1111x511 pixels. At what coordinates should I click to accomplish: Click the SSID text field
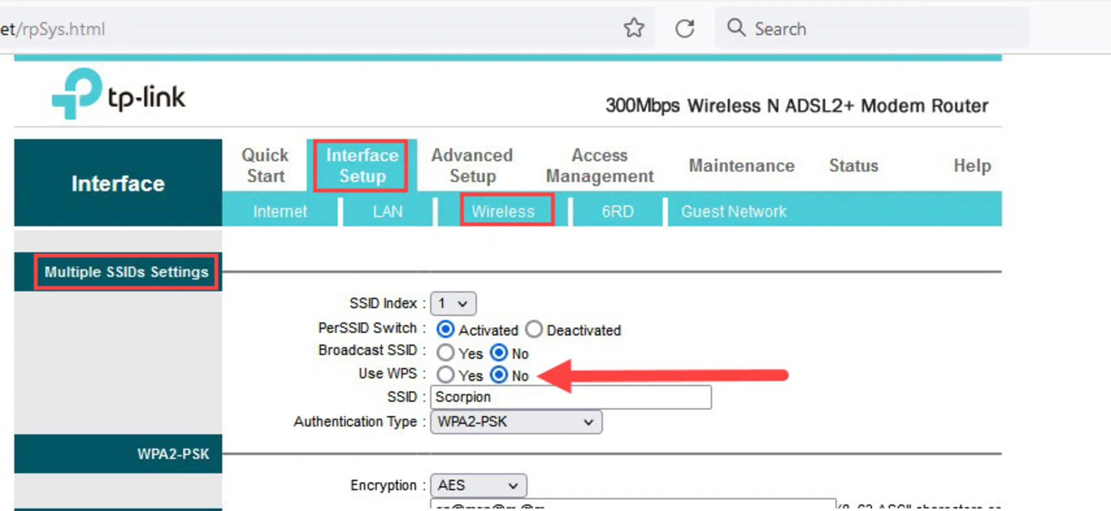pos(571,397)
